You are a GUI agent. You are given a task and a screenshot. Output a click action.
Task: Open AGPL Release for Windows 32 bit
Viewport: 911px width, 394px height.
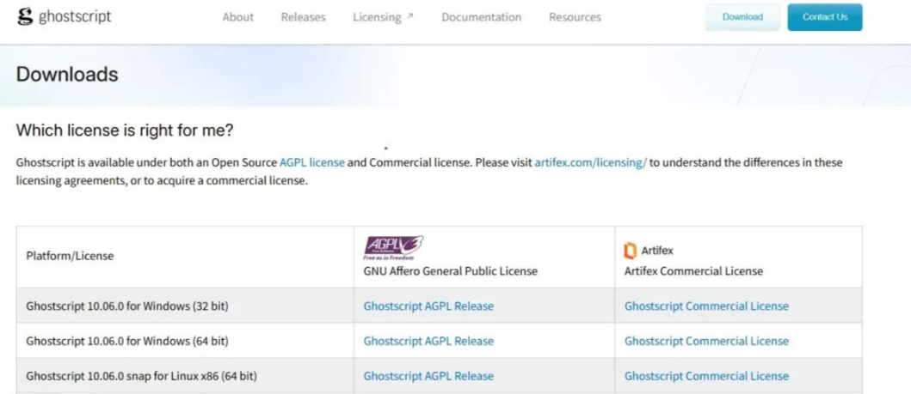pos(428,306)
